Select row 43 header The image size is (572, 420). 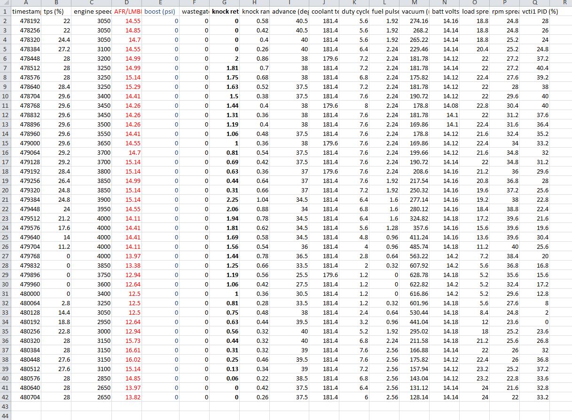point(5,406)
